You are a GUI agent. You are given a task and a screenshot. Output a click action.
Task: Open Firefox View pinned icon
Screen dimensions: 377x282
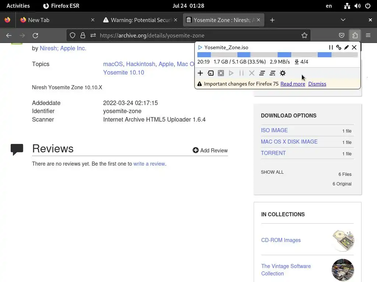pyautogui.click(x=7, y=20)
